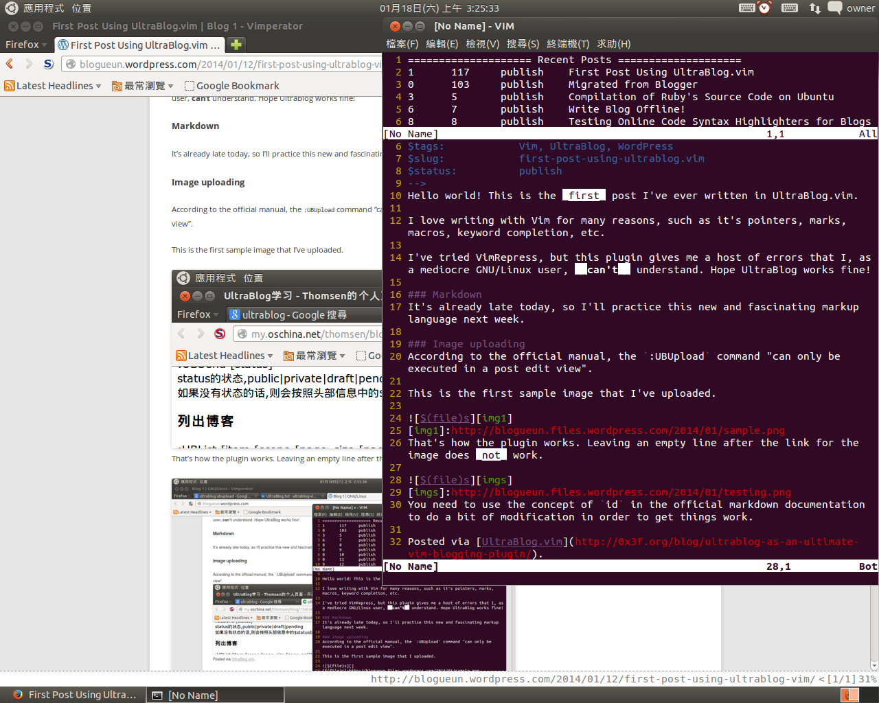Click the sample.png URL on Vim line 25
Image resolution: width=879 pixels, height=703 pixels.
tap(617, 430)
